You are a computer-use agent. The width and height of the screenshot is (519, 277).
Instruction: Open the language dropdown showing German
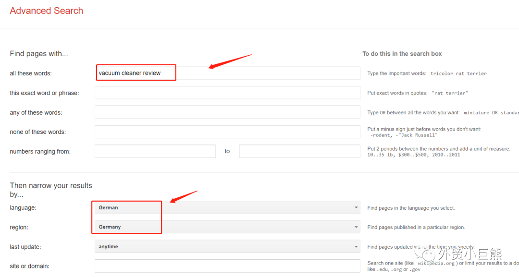click(x=227, y=208)
